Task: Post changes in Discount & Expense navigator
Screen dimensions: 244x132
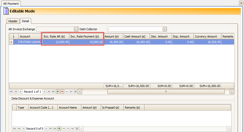Action: 73,128
